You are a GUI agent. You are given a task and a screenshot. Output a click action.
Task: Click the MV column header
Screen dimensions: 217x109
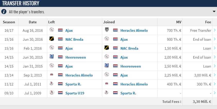(179, 22)
